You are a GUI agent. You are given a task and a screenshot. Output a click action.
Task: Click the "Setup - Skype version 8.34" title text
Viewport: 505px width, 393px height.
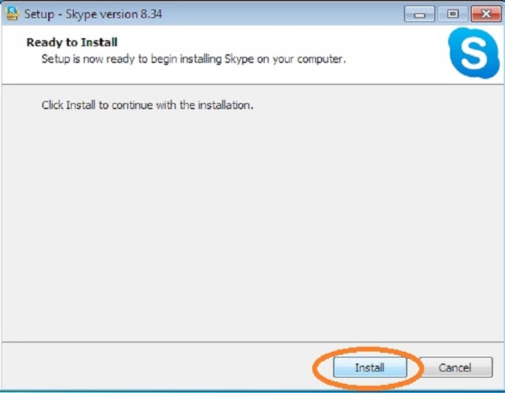[94, 14]
